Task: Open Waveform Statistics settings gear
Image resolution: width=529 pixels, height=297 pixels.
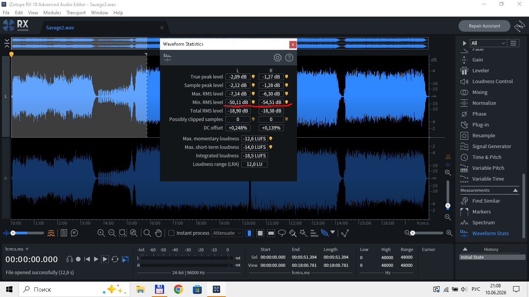Action: tap(277, 58)
